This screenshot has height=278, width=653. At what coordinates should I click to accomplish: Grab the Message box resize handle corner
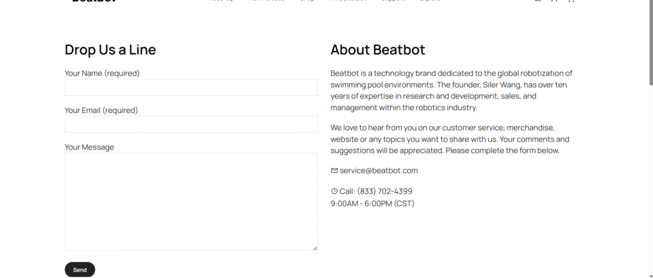click(315, 248)
